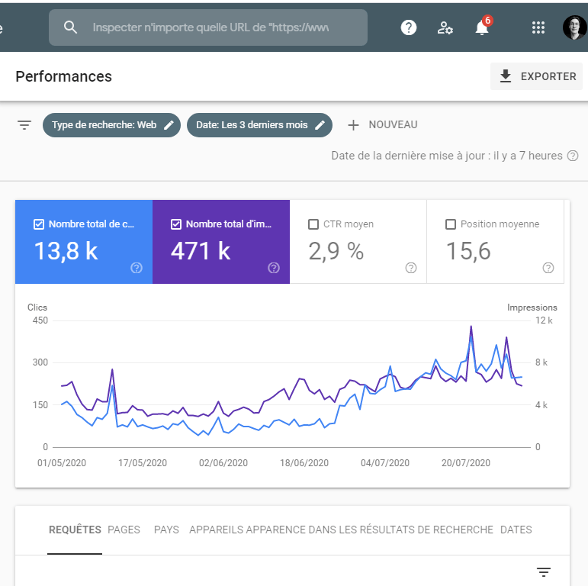Image resolution: width=588 pixels, height=586 pixels.
Task: Switch to the PAGES tab
Action: click(124, 530)
